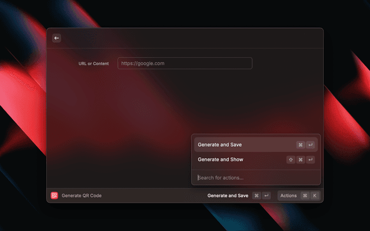The height and width of the screenshot is (231, 370).
Task: Click the Return key icon in the bottom bar
Action: click(x=267, y=196)
